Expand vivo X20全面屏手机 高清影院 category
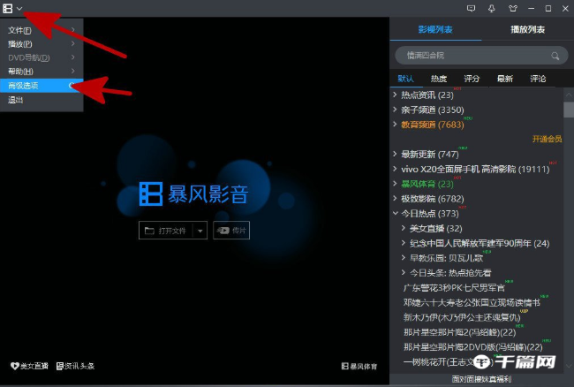This screenshot has width=574, height=387. [395, 169]
